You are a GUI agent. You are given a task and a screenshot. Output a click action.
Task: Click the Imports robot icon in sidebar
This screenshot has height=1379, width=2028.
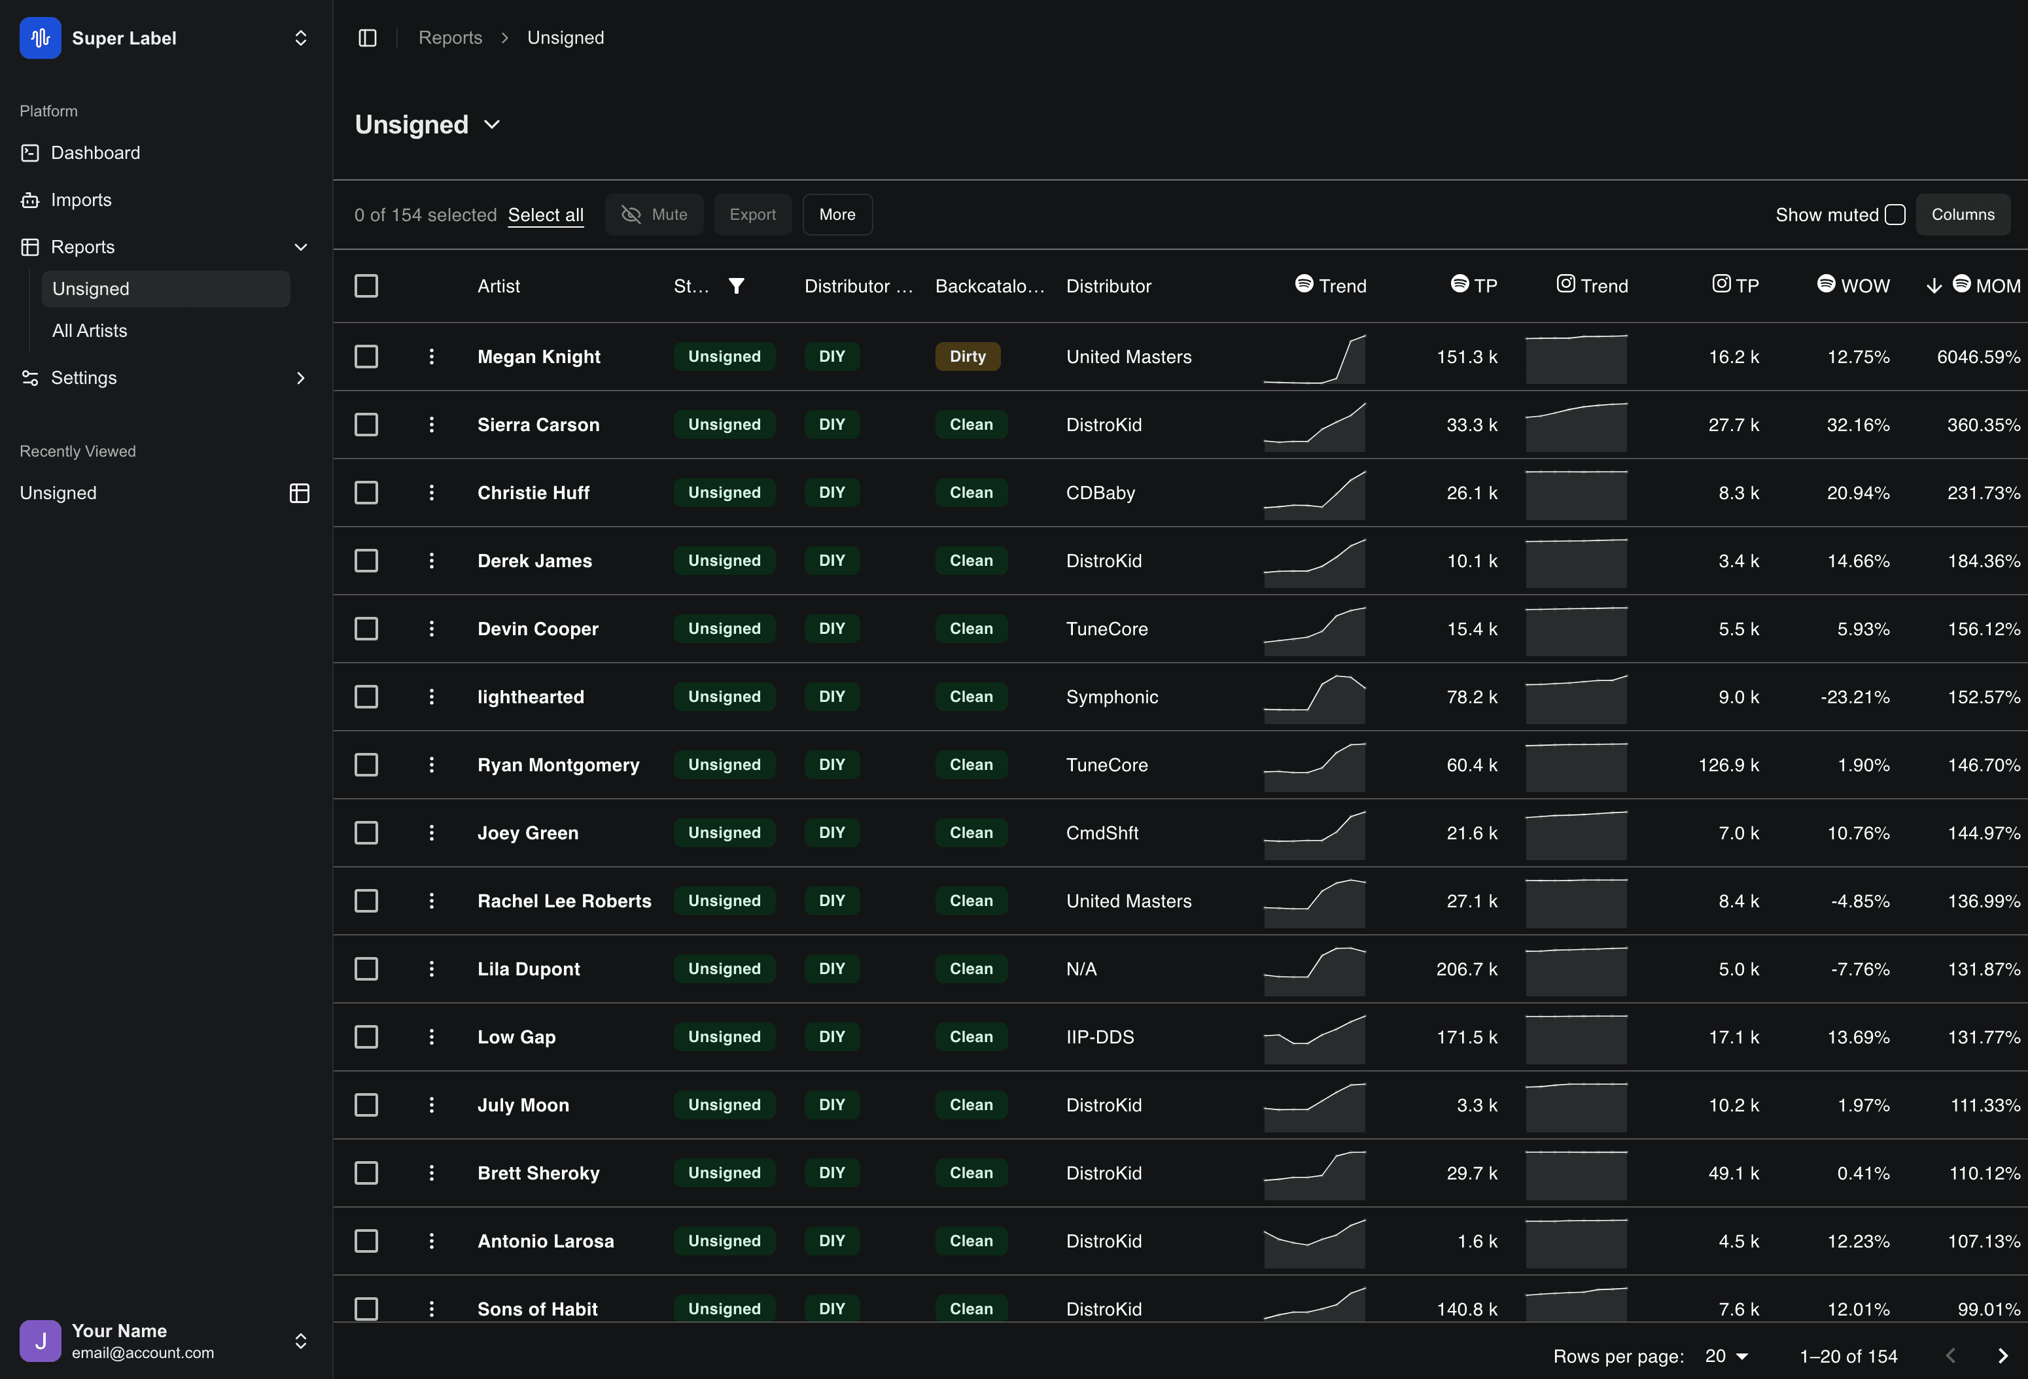[29, 200]
